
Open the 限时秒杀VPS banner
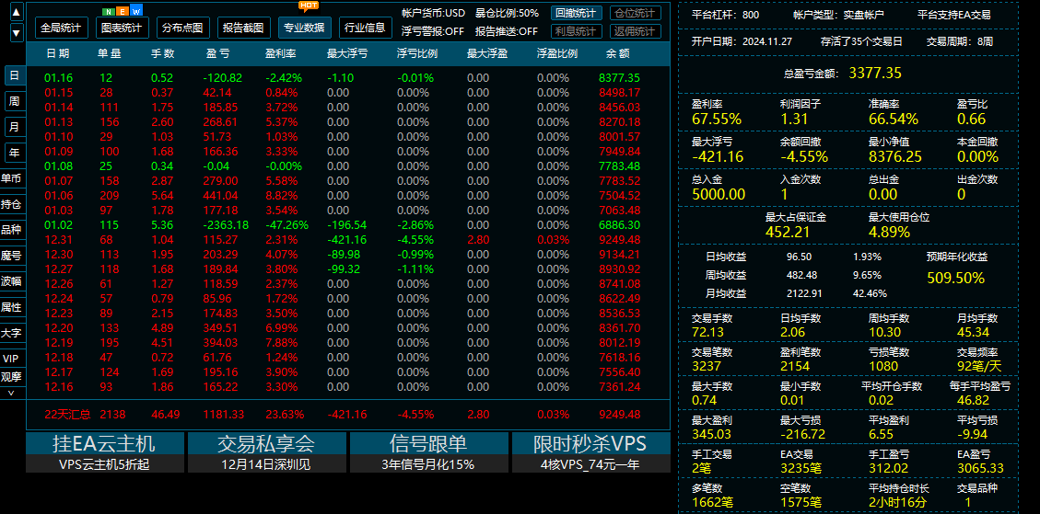click(x=590, y=452)
